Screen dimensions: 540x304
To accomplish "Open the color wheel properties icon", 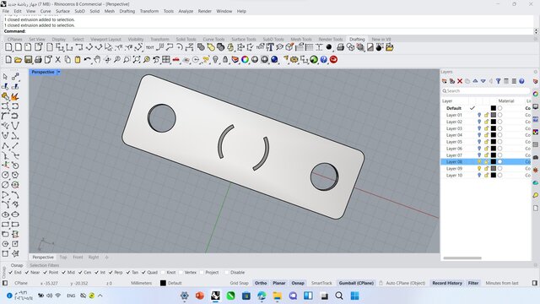I will pyautogui.click(x=245, y=60).
